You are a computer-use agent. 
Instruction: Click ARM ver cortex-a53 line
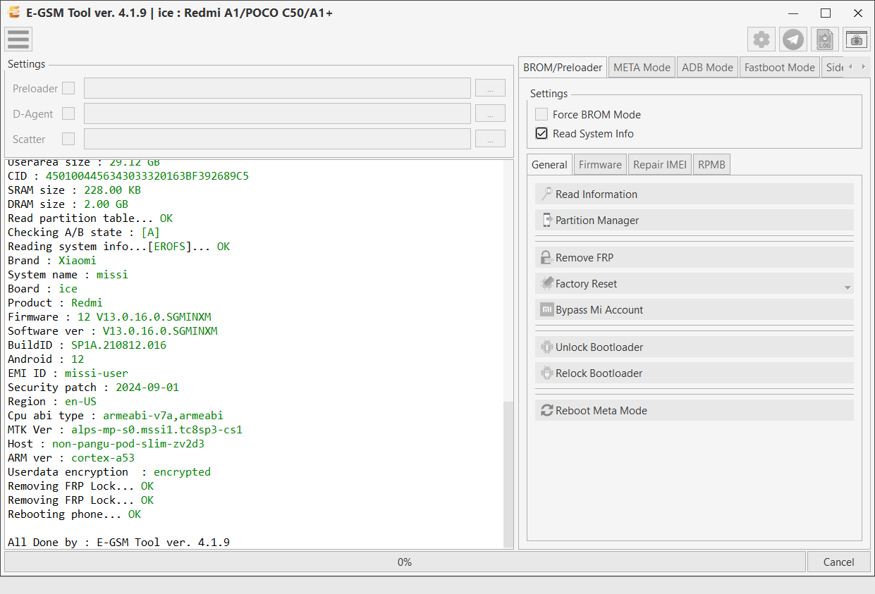click(x=71, y=457)
